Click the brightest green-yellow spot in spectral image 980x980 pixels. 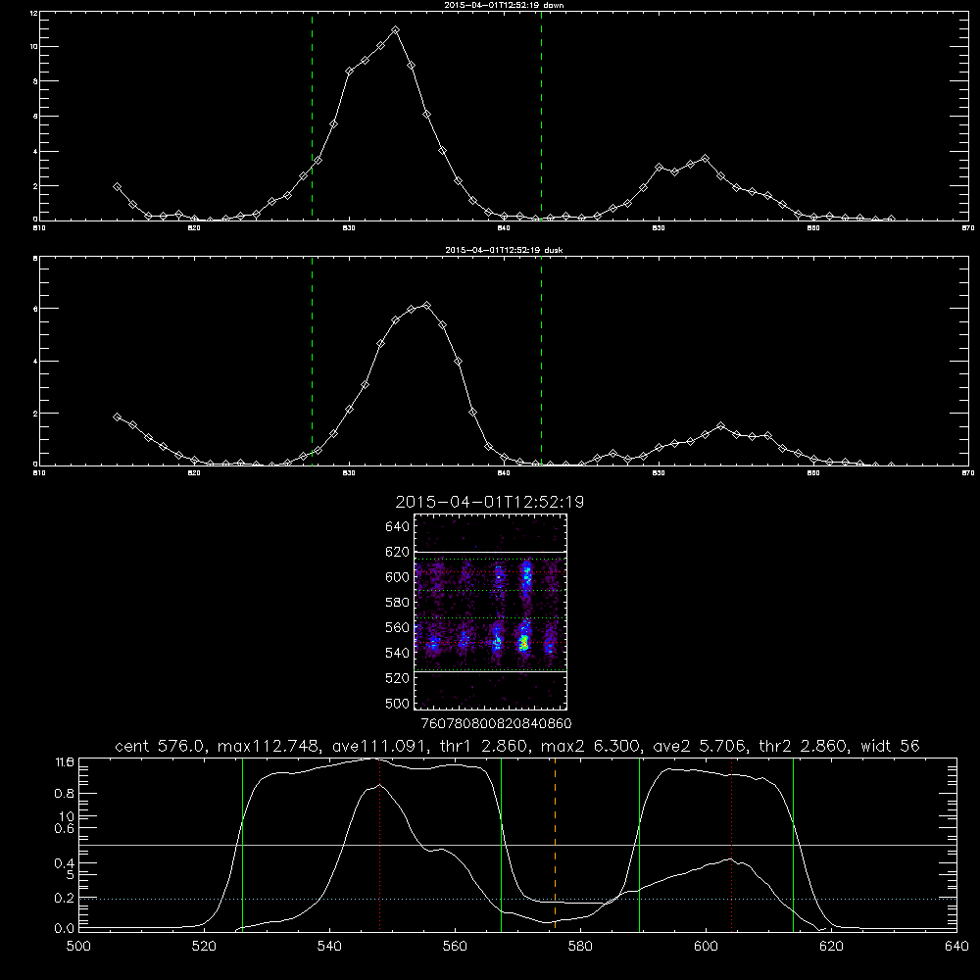tap(524, 641)
